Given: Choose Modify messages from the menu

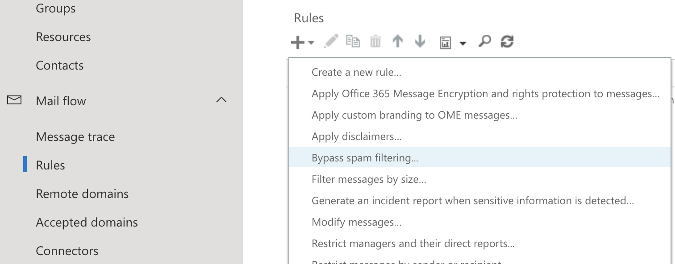Looking at the screenshot, I should 356,222.
